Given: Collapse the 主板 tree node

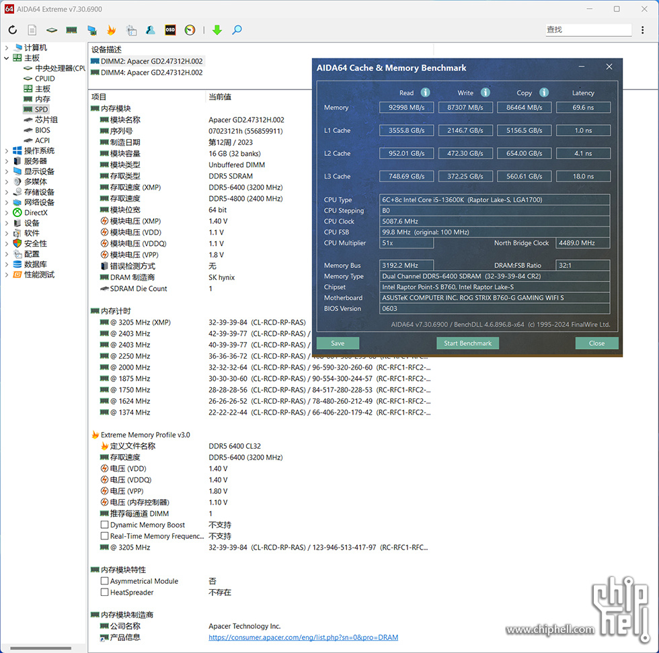Looking at the screenshot, I should tap(6, 58).
